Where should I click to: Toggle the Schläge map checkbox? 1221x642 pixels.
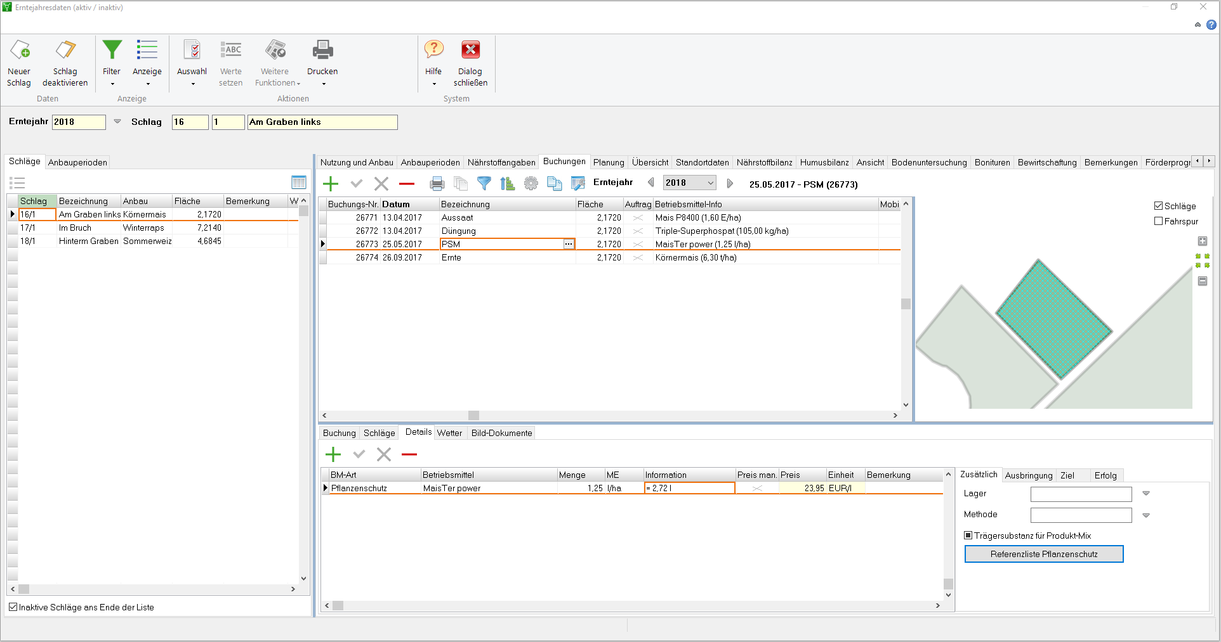1159,206
